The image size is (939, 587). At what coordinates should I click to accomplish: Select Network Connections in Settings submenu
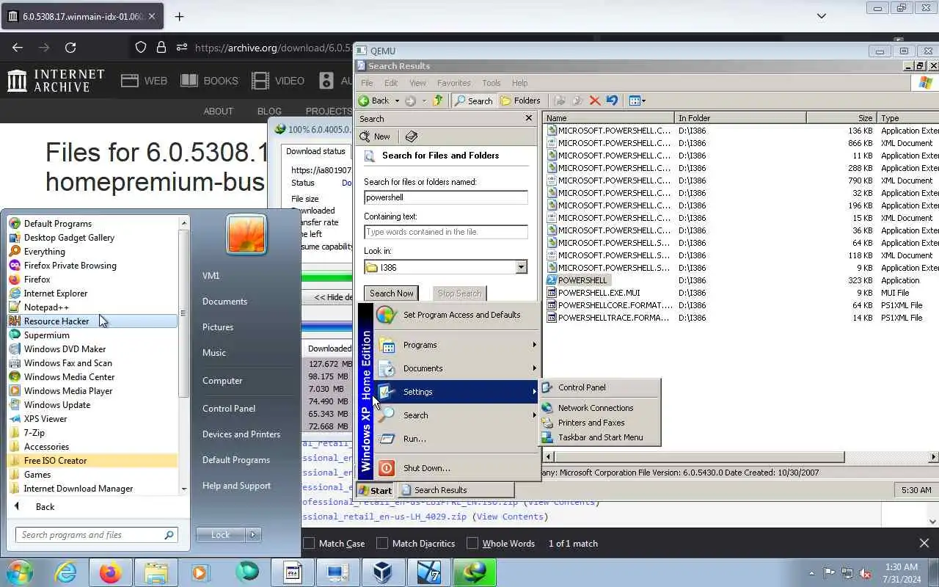point(600,407)
